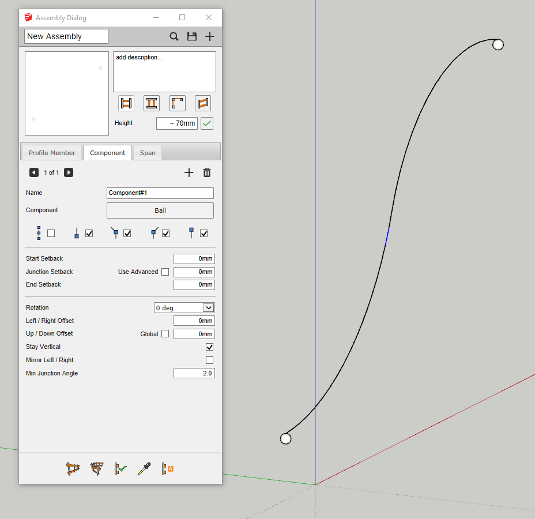The height and width of the screenshot is (519, 535).
Task: Click the build assembly fence icon at bottom
Action: pyautogui.click(x=73, y=469)
